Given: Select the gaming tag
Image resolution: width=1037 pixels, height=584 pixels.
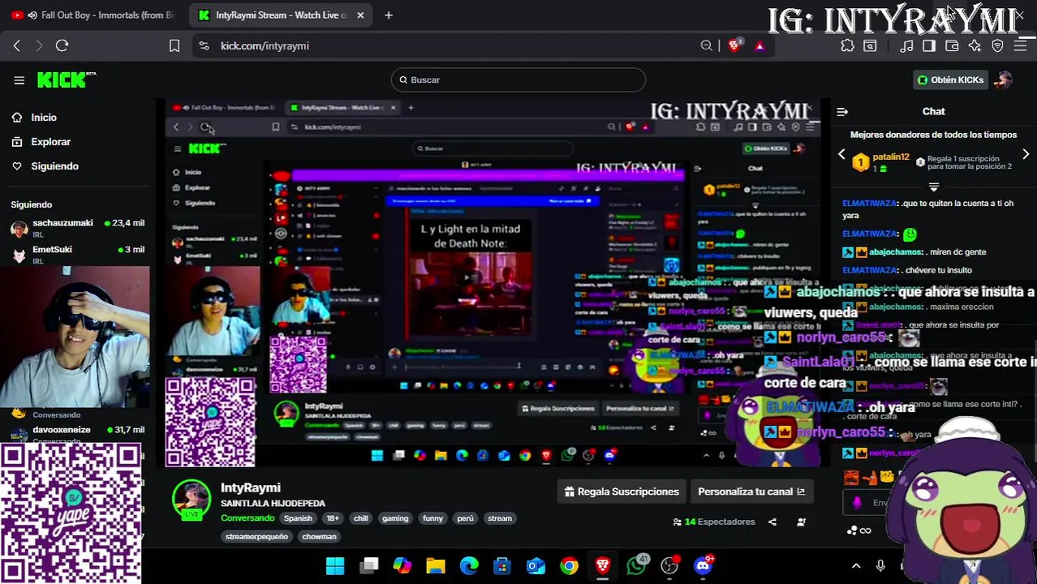Looking at the screenshot, I should pyautogui.click(x=395, y=518).
